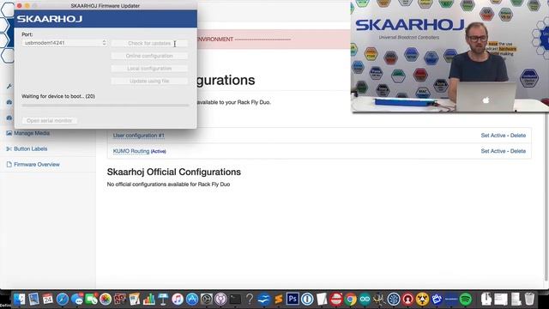
Task: Click the Manage Media picture icon
Action: point(9,133)
